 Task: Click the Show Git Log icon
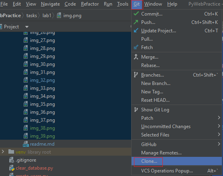point(136,110)
